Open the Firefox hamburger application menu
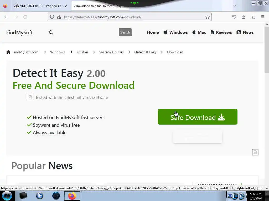Screen dimensions: 269x201 pyautogui.click(x=263, y=17)
